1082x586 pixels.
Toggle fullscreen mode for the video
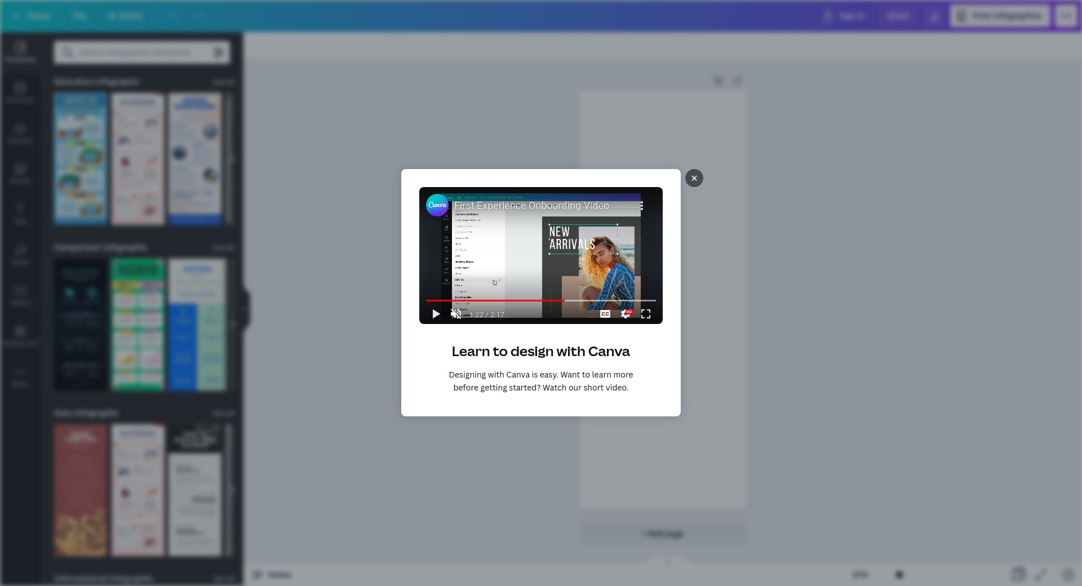pyautogui.click(x=646, y=314)
